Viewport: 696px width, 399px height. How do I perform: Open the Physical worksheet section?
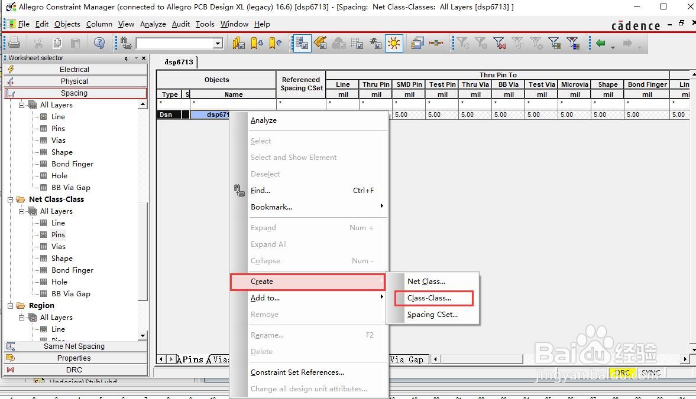[x=75, y=81]
